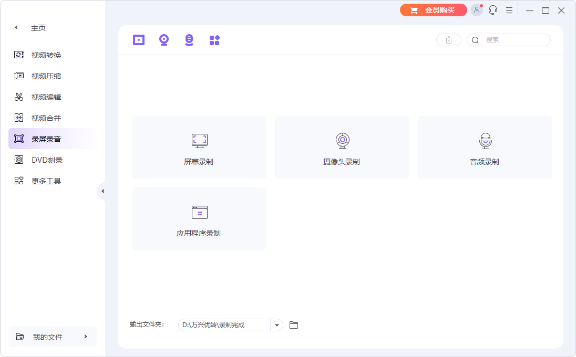The height and width of the screenshot is (357, 576).
Task: Click the trash icon near the search box
Action: coord(448,39)
